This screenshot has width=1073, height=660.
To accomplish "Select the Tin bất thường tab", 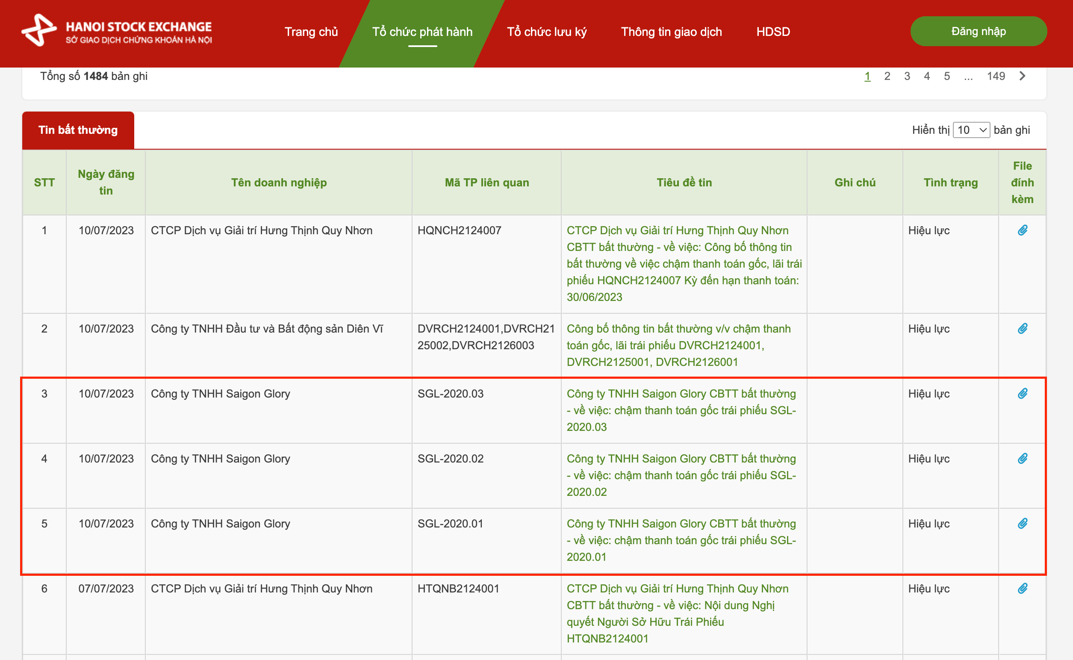I will (x=78, y=130).
